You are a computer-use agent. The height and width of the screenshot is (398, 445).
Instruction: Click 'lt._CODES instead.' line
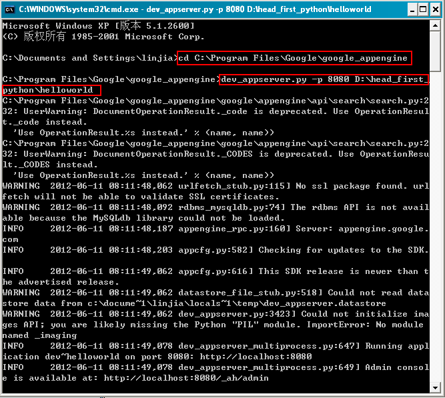pos(50,165)
